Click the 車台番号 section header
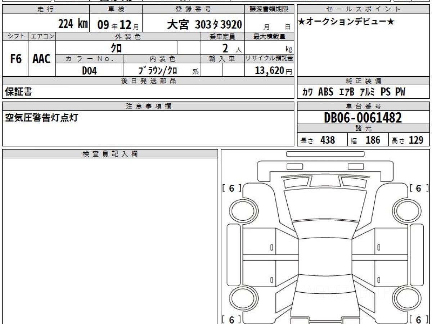432x324 pixels. [363, 106]
